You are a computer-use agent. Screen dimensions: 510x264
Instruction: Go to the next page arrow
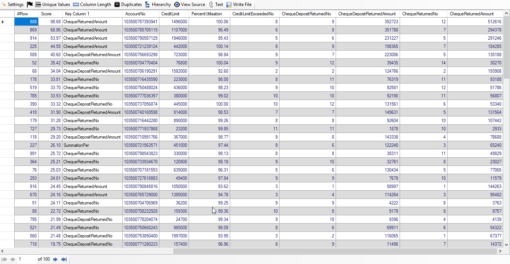55,259
